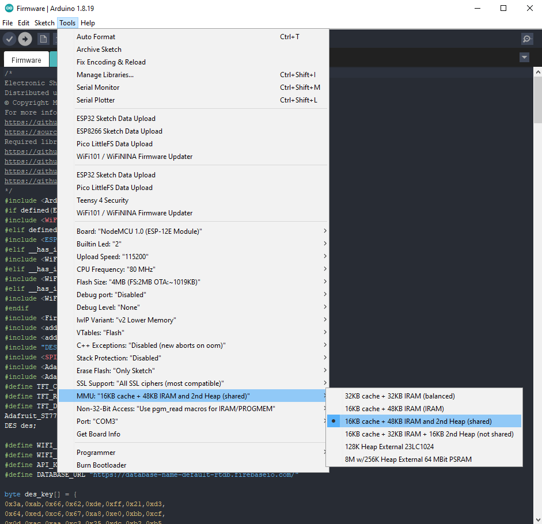
Task: Open the File menu
Action: pyautogui.click(x=7, y=23)
